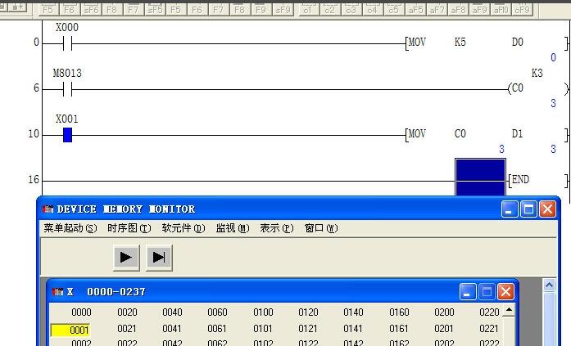Toggle the highlighted X device 0001
The height and width of the screenshot is (346, 571).
(70, 330)
